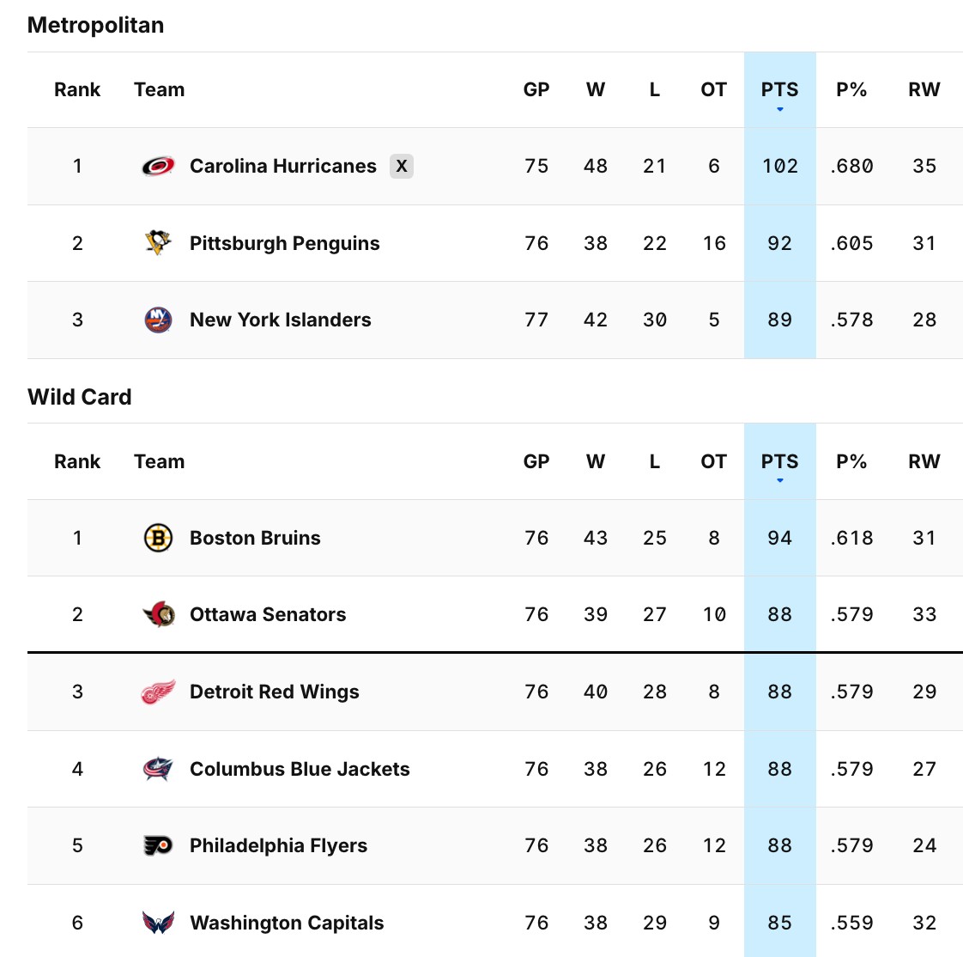Click the Pittsburgh Penguins logo
This screenshot has width=963, height=957.
point(156,243)
